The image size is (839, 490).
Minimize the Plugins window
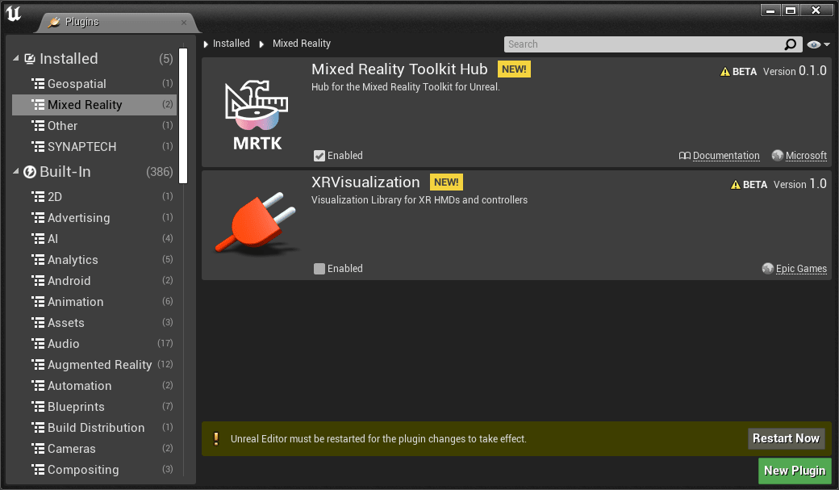point(770,10)
